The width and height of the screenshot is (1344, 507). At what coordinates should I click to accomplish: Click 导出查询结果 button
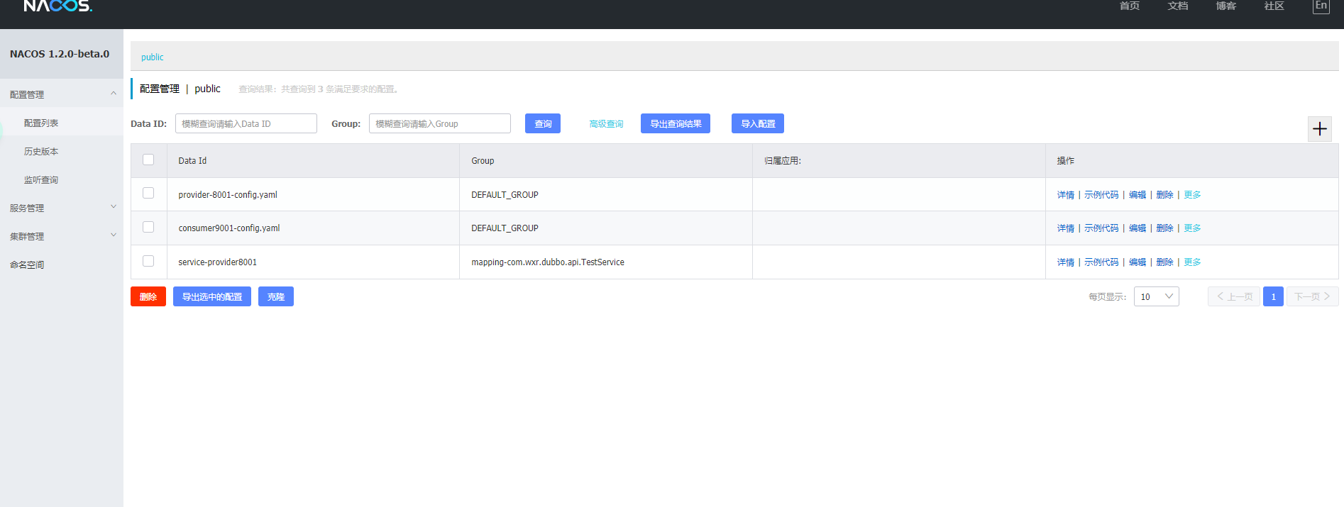(676, 123)
